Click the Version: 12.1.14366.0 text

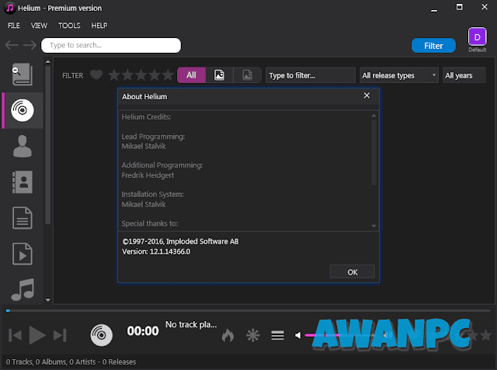point(156,251)
